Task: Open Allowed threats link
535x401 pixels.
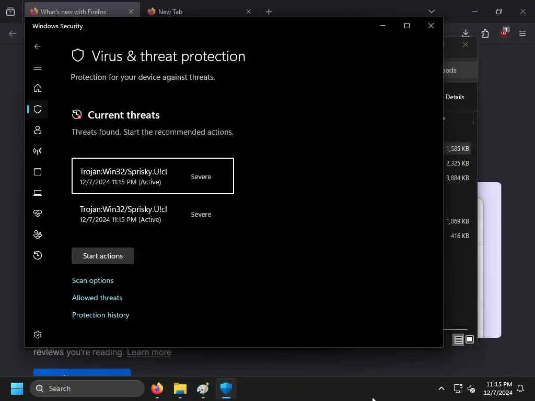Action: coord(97,298)
